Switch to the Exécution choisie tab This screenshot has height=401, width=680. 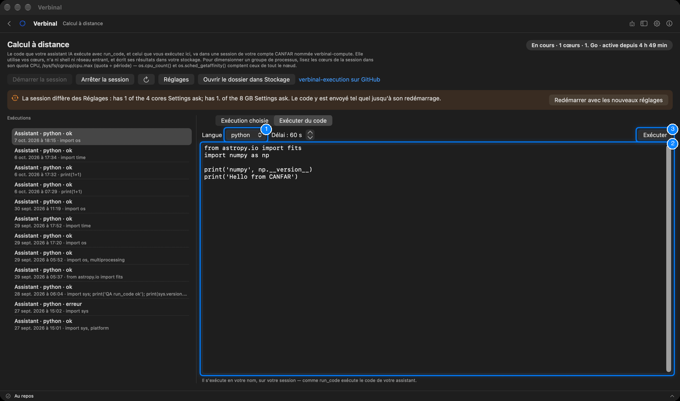click(x=245, y=121)
